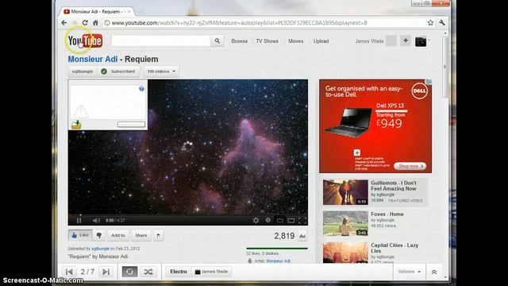Open the Share options
Viewport: 508px width, 286px height.
coord(141,235)
